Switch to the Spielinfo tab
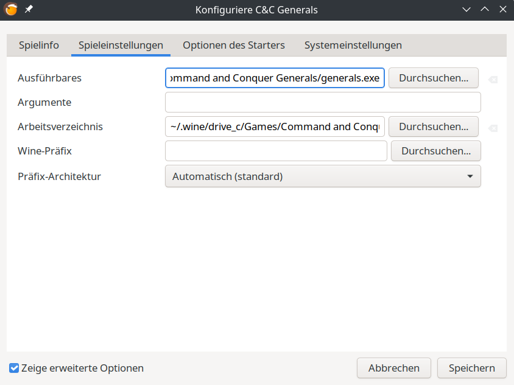This screenshot has height=385, width=514. (39, 45)
